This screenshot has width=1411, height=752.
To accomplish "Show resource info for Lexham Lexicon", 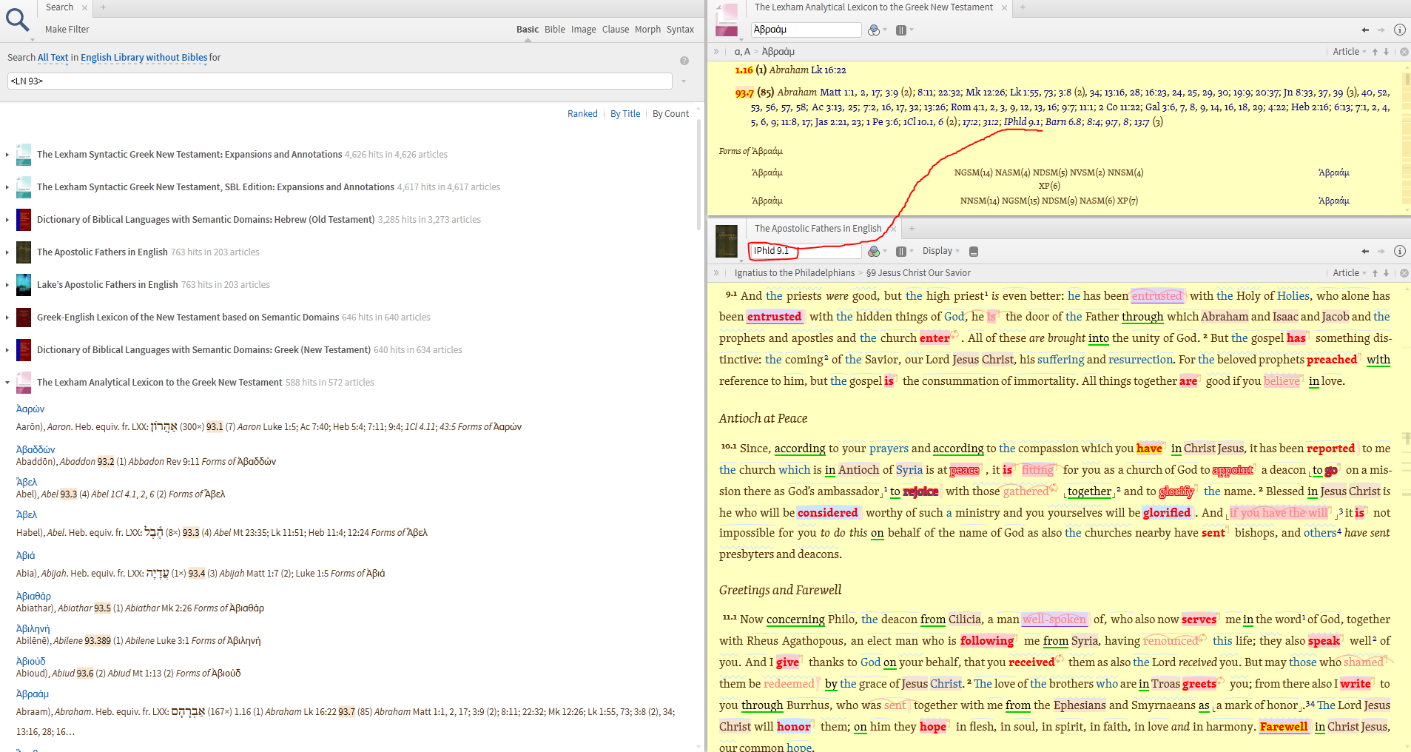I will [1399, 30].
